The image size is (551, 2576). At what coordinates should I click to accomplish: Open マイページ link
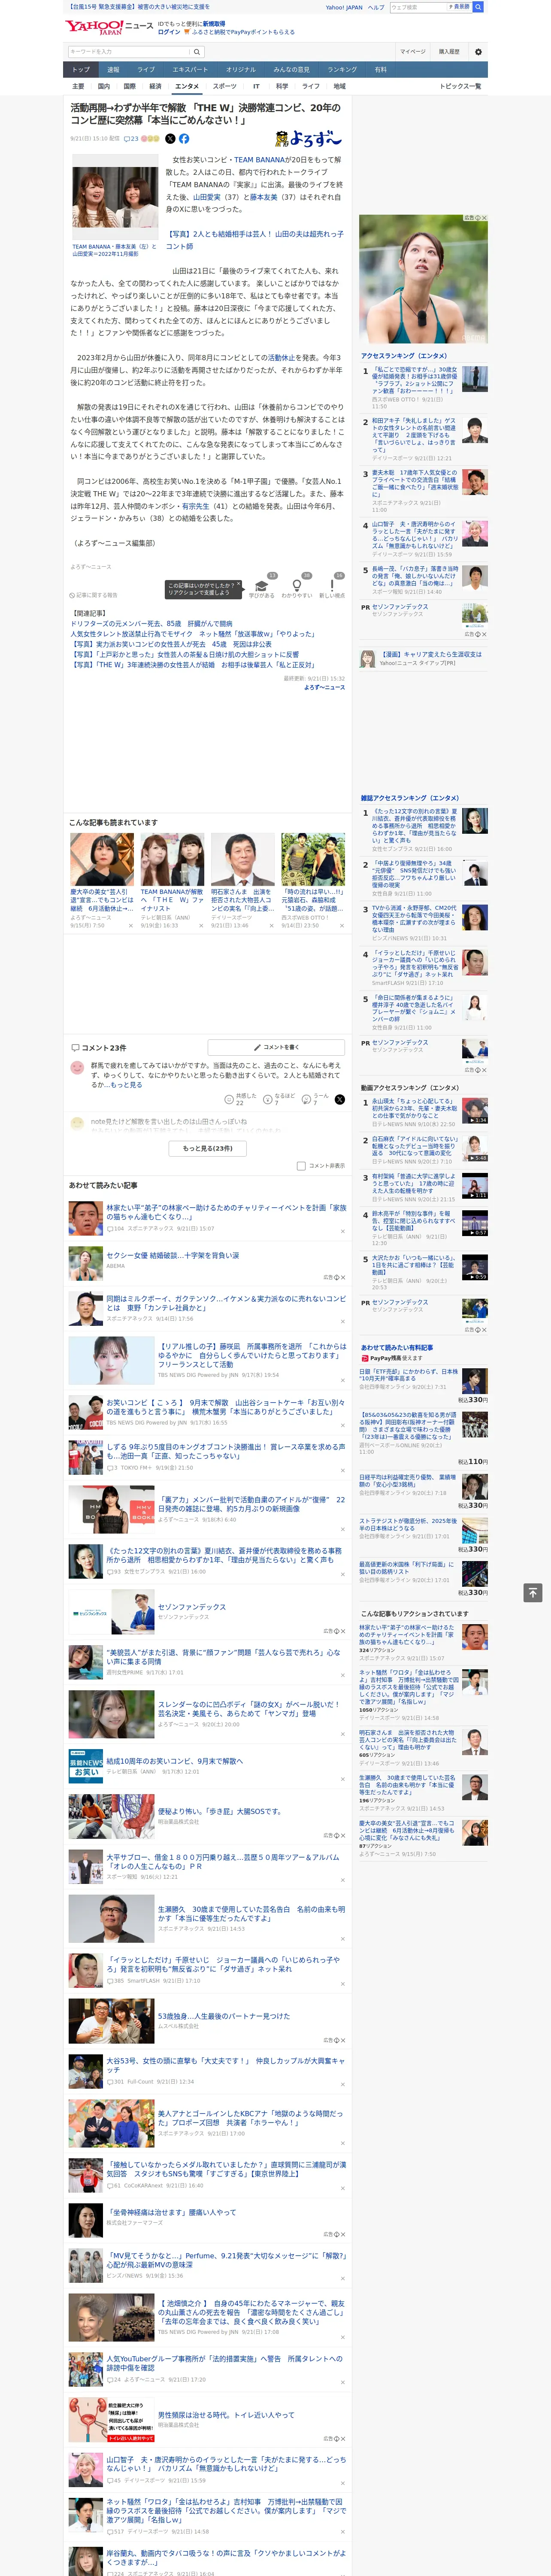(x=412, y=51)
